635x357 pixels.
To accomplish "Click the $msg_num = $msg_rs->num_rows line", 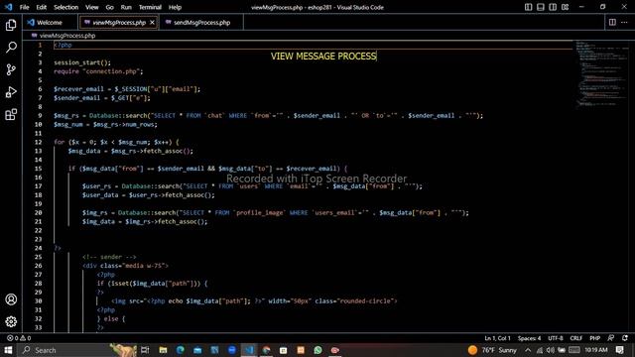I will click(105, 124).
